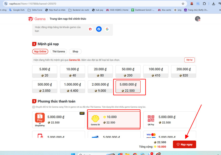Viewport: 221px width, 155px height.
Task: Open the Delta Force bookmark folder
Action: (35, 10)
